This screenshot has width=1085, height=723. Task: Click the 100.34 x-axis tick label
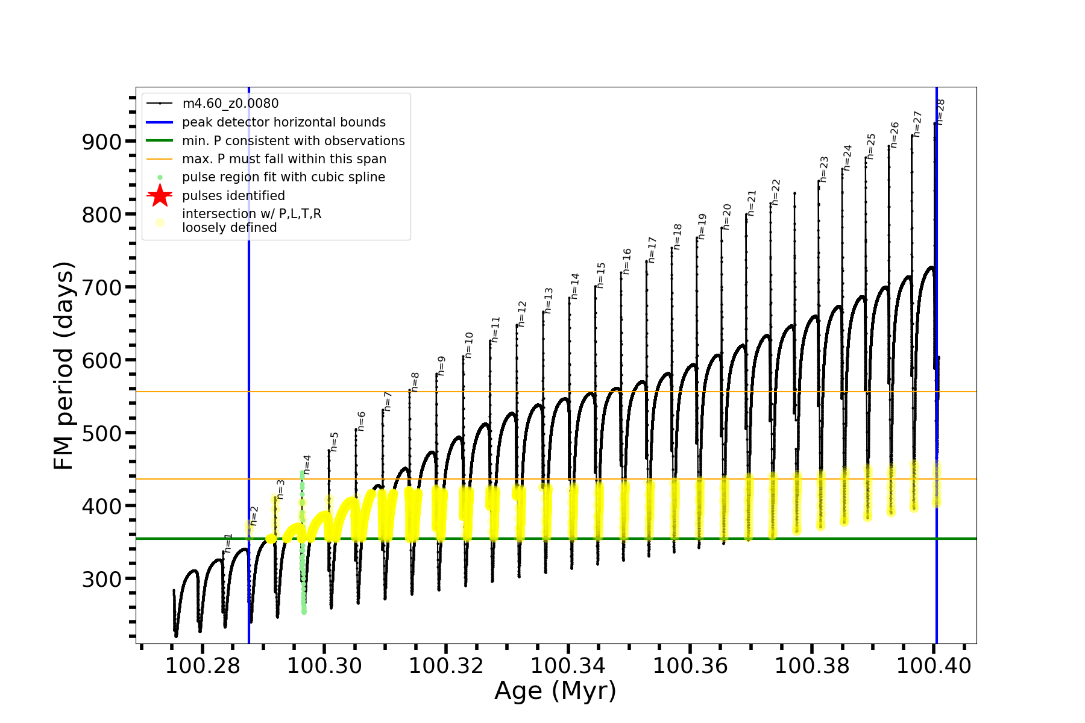pyautogui.click(x=568, y=666)
